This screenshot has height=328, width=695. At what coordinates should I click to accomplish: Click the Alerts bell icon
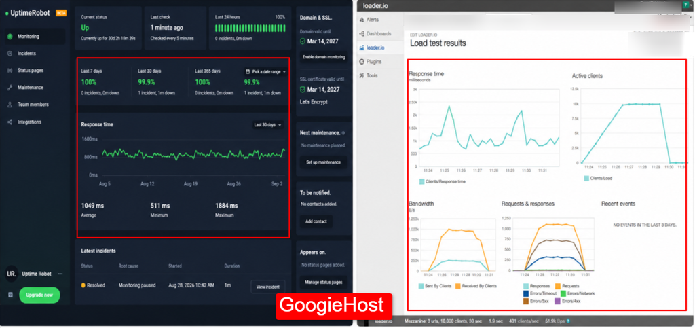click(362, 20)
